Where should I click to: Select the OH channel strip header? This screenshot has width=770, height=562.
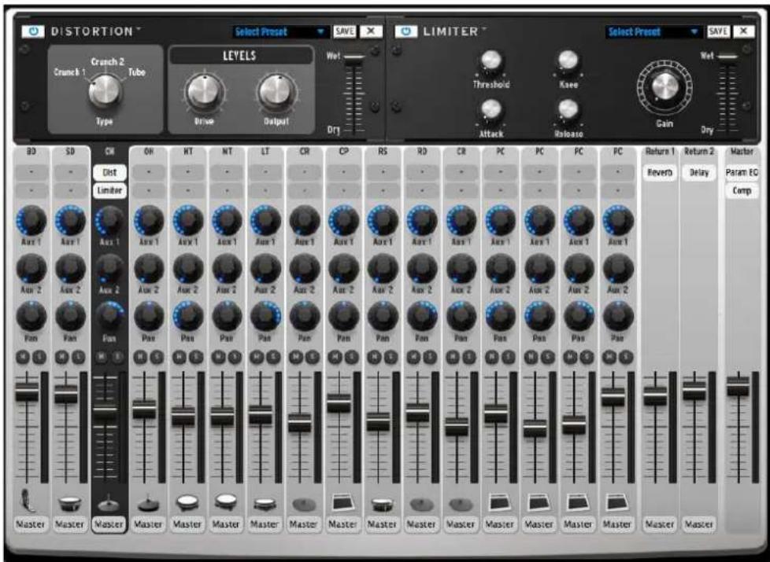tap(148, 152)
